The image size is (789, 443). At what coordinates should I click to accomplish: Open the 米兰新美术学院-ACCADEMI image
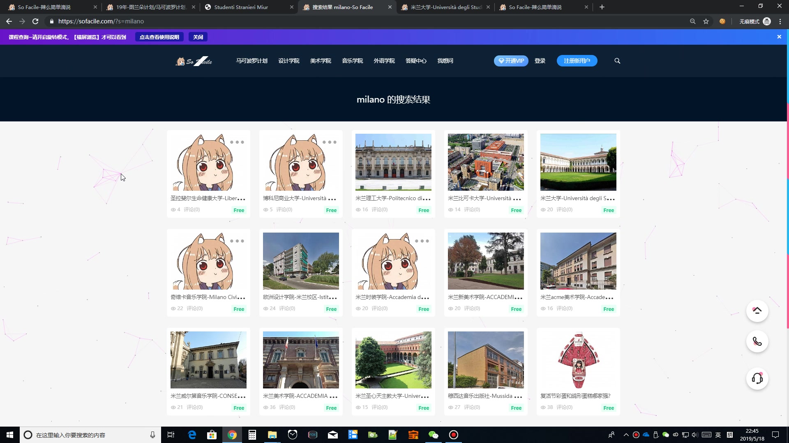[486, 261]
